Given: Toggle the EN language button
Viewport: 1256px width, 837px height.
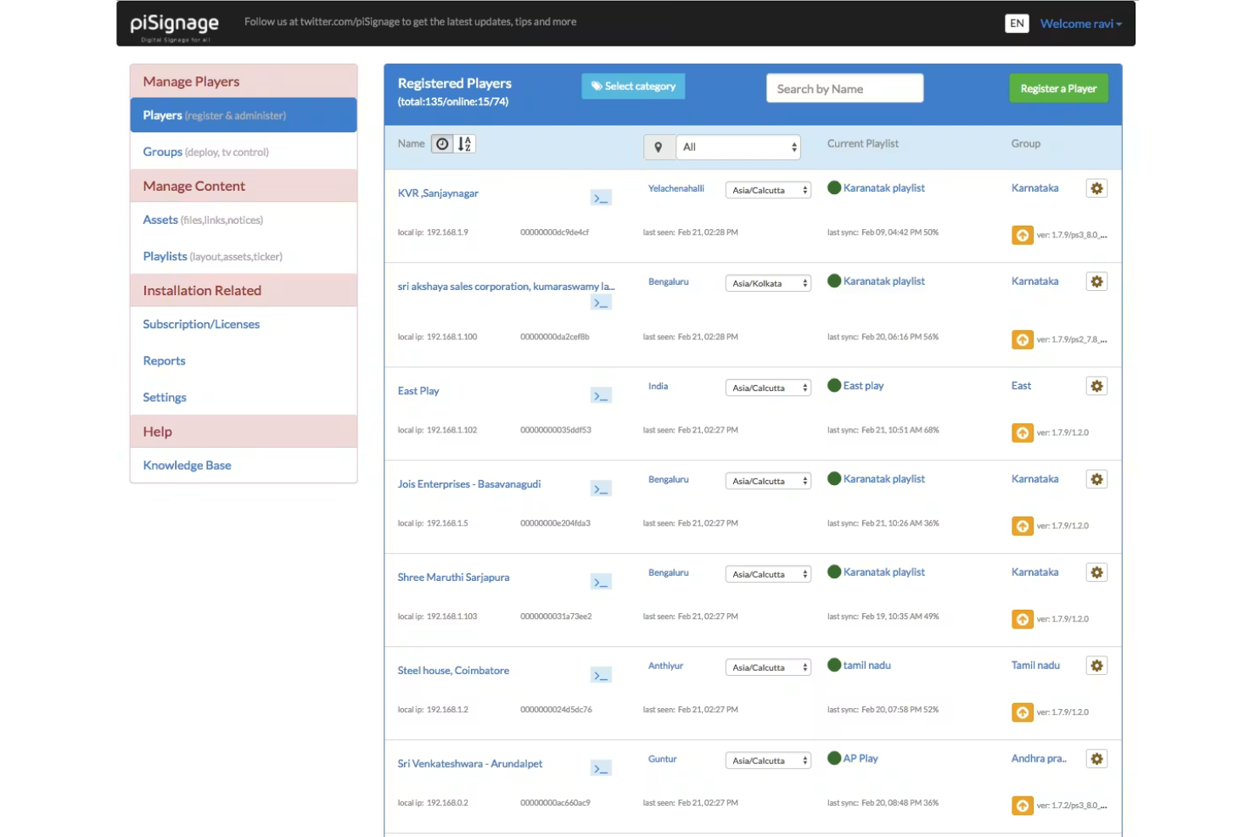Looking at the screenshot, I should 1017,23.
